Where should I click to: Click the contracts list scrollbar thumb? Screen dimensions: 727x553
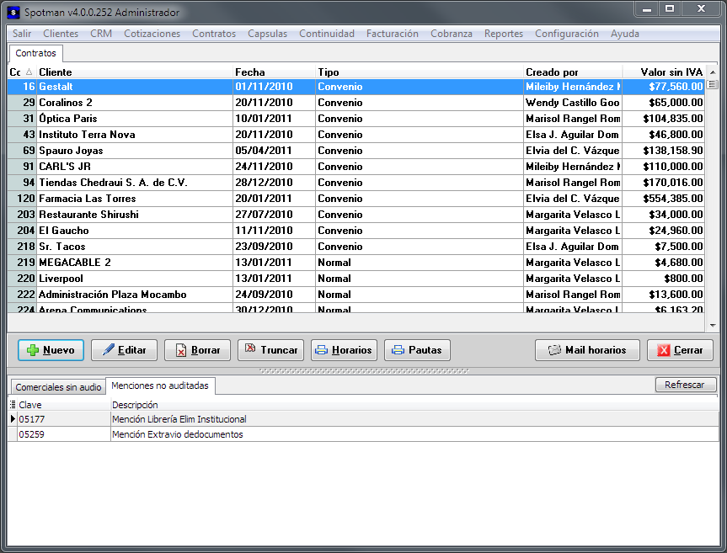(x=713, y=85)
